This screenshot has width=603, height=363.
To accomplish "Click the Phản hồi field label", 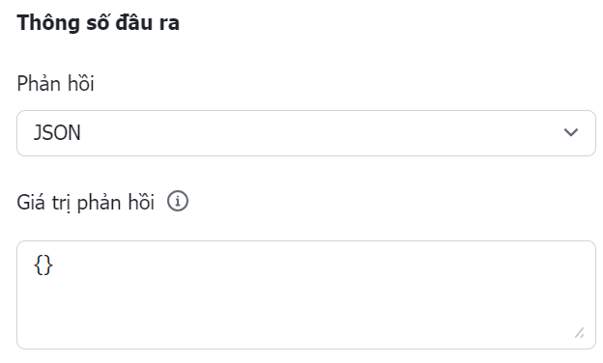I will 55,83.
